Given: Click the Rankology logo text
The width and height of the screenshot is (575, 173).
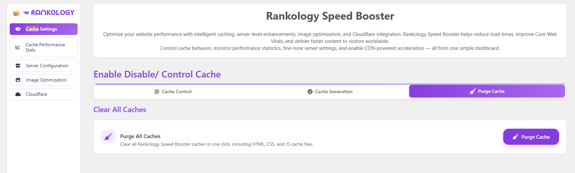Looking at the screenshot, I should [52, 13].
